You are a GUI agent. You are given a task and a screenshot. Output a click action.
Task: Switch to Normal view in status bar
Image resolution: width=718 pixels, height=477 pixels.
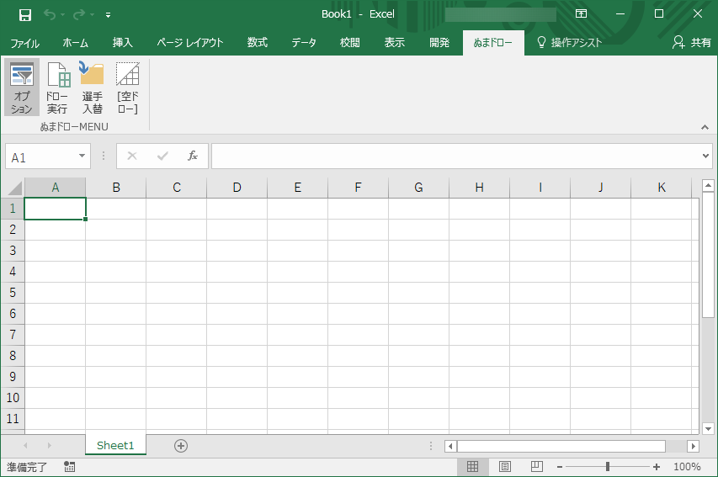pyautogui.click(x=473, y=467)
